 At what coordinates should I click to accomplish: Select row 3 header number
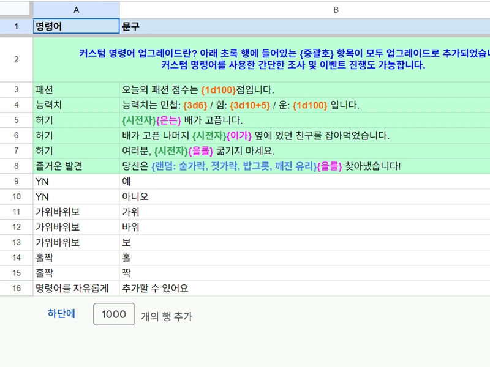coord(16,90)
